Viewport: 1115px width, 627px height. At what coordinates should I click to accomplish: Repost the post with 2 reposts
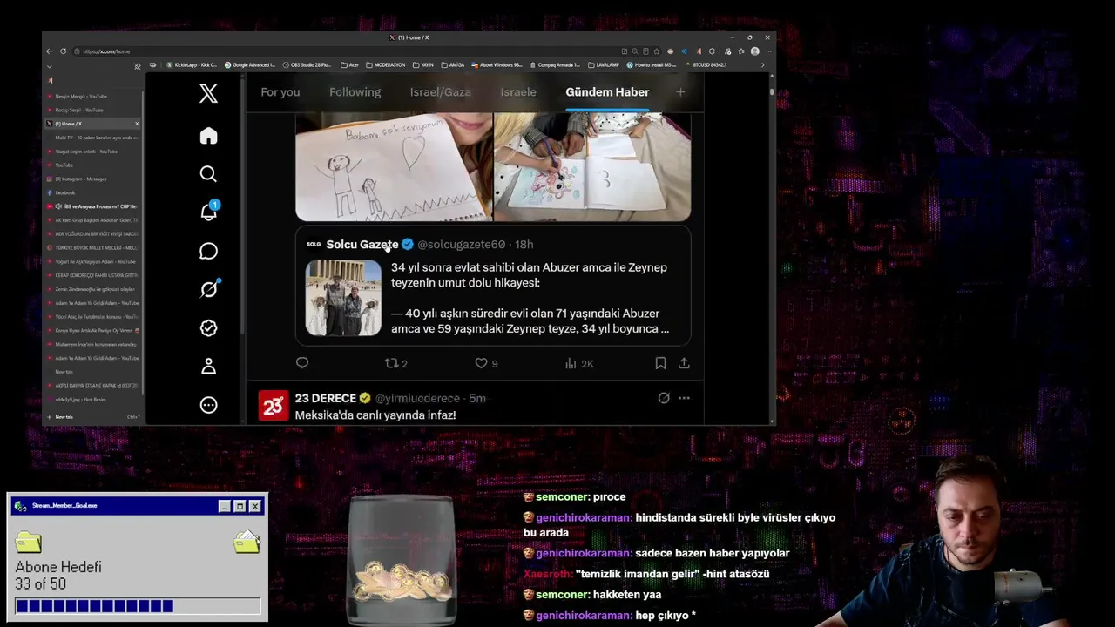(x=396, y=363)
